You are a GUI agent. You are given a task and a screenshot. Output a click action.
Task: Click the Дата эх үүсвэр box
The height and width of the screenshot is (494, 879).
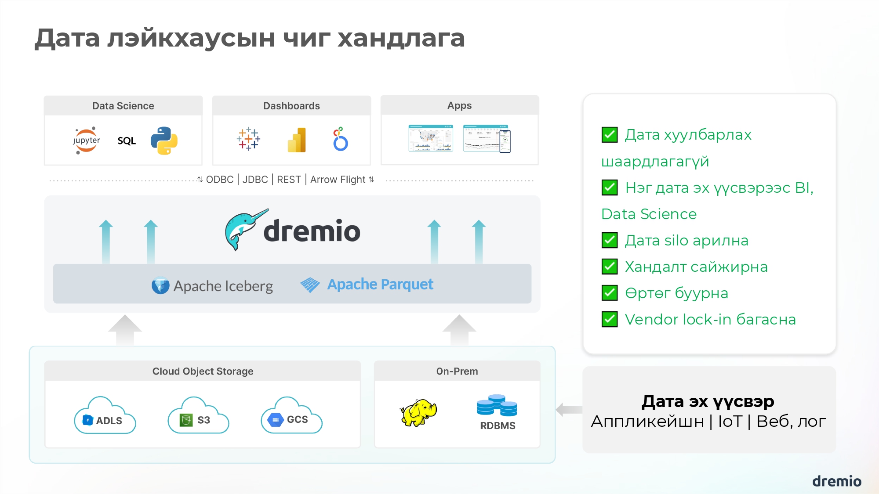tap(709, 410)
